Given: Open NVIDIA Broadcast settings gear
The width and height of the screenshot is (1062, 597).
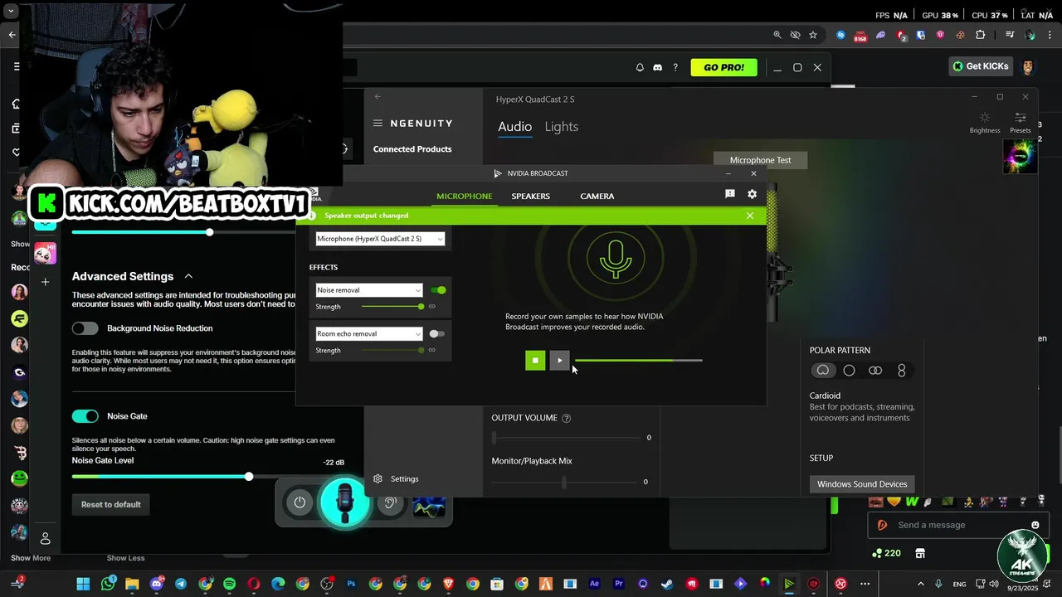Looking at the screenshot, I should pyautogui.click(x=752, y=194).
